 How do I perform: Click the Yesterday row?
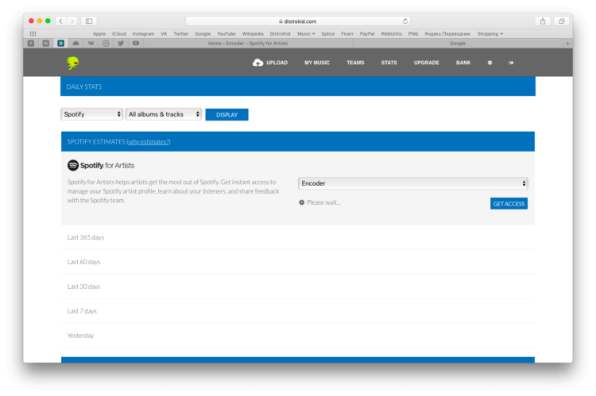click(x=298, y=336)
